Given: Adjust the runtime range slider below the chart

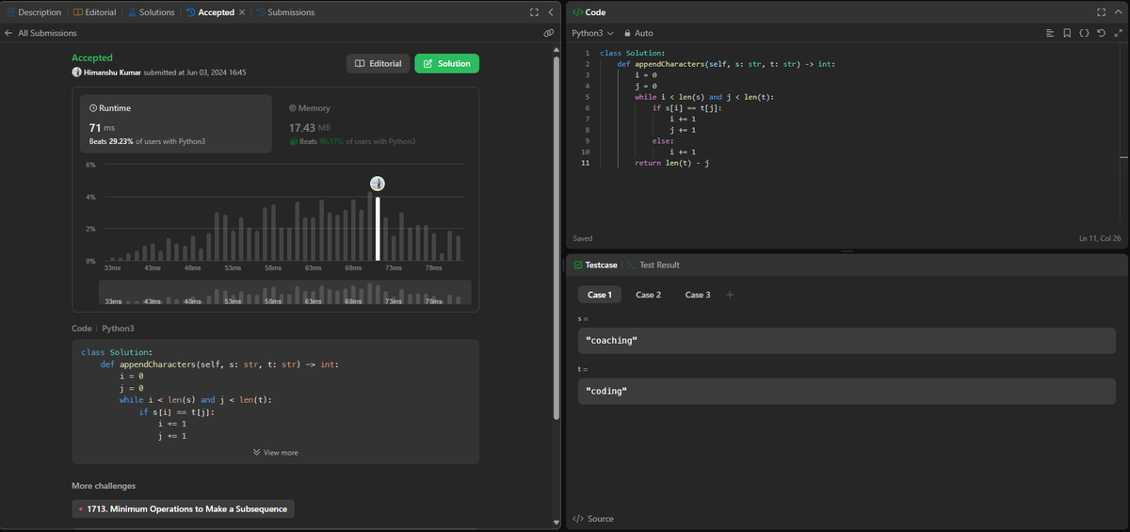Looking at the screenshot, I should [284, 292].
